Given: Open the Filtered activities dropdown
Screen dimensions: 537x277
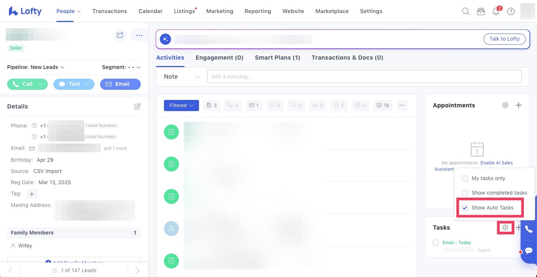Looking at the screenshot, I should pos(181,106).
